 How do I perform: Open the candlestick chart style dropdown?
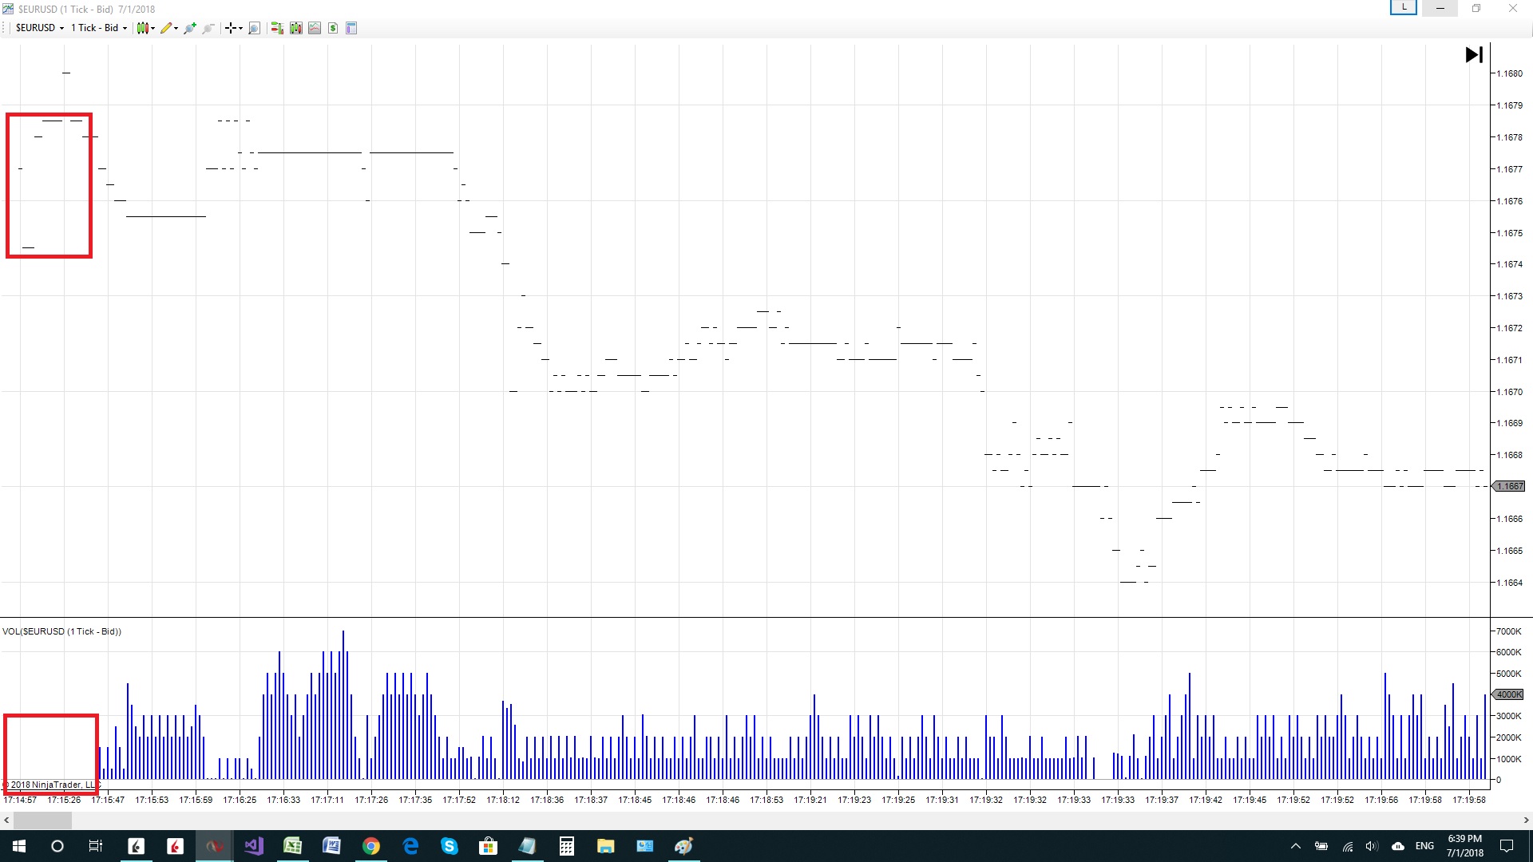145,28
